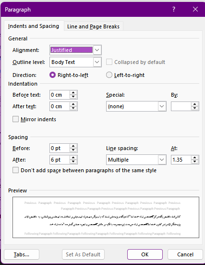Enable the Mirror indents checkbox

click(15, 119)
